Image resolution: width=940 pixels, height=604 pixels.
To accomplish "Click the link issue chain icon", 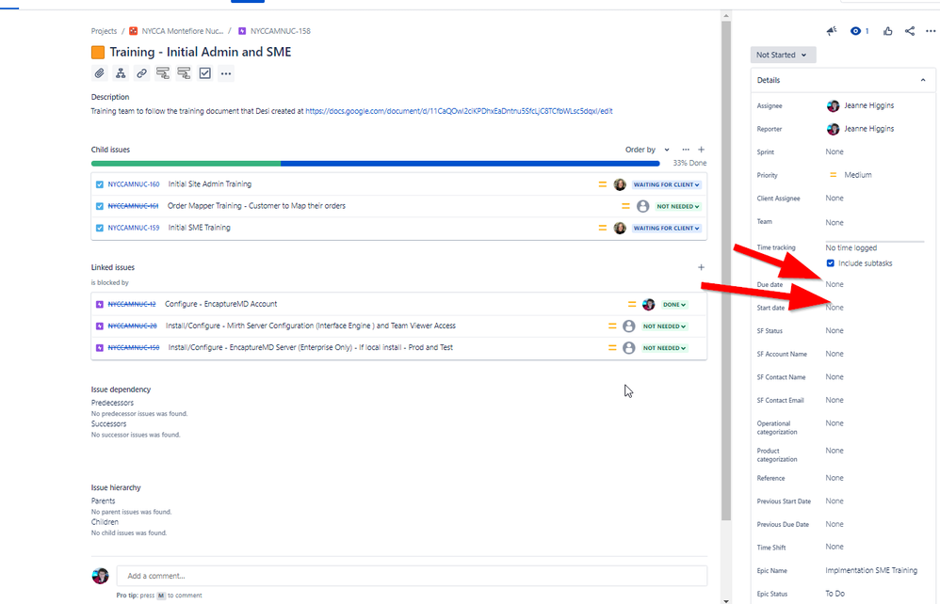I will (141, 73).
